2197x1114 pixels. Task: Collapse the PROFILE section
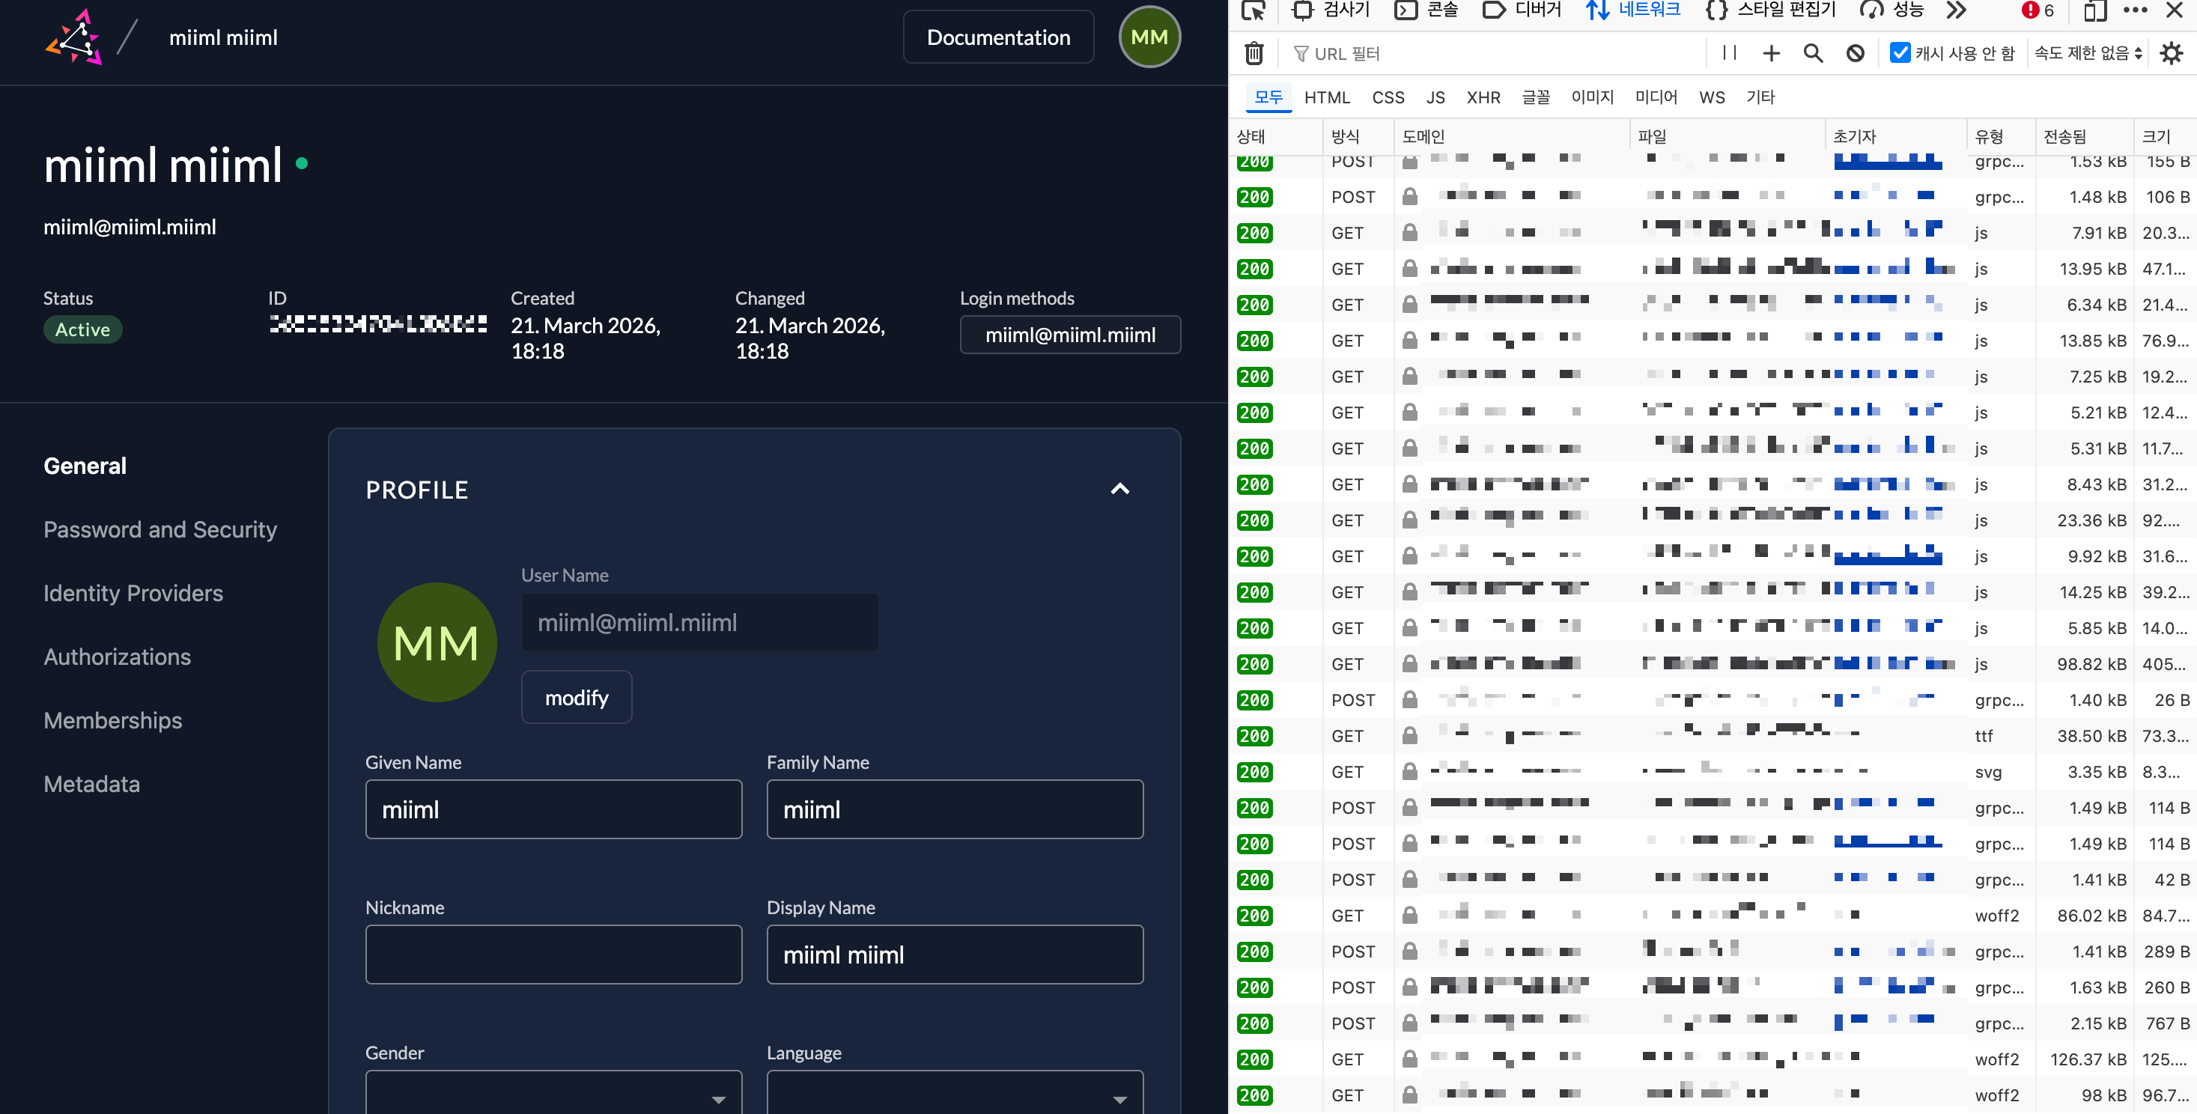coord(1119,489)
